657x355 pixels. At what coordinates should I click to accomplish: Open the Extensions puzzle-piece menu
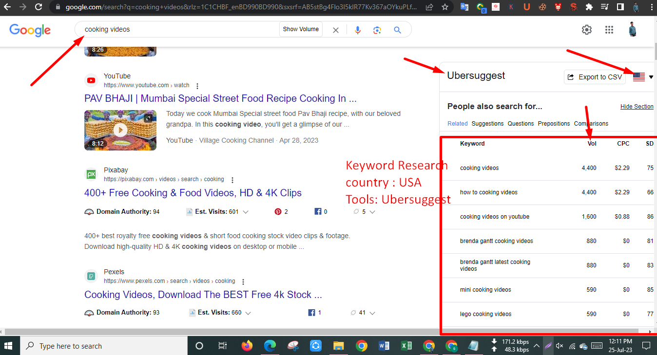click(x=589, y=7)
